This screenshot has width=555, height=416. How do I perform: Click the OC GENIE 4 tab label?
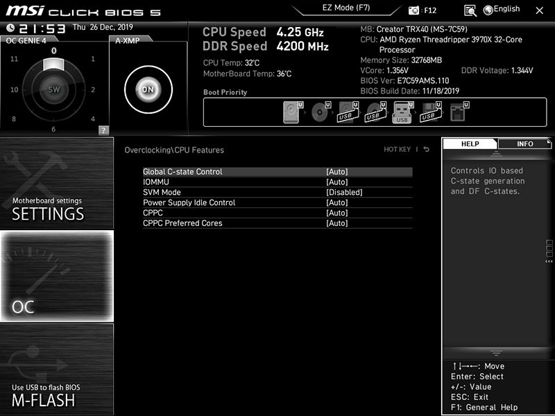pyautogui.click(x=26, y=40)
